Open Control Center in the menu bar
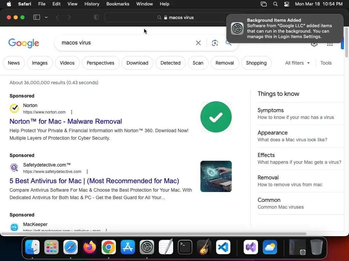Screen dimensions: 349x261 click(286, 4)
